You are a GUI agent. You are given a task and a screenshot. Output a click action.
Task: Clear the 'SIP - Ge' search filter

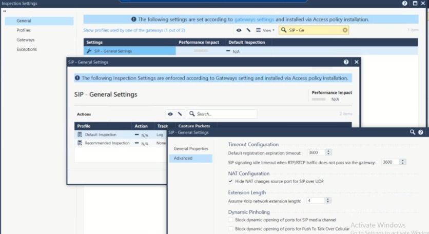pos(345,30)
